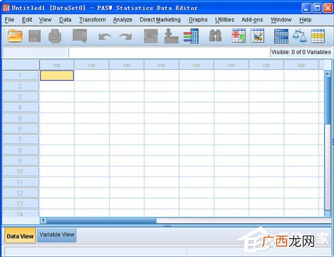The width and height of the screenshot is (334, 257).
Task: Select row header 5
Action: (x=21, y=118)
